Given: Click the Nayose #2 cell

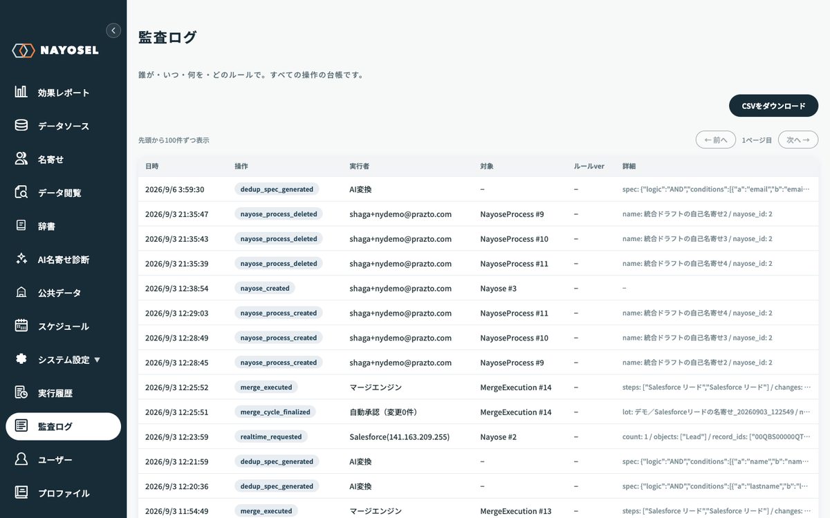Looking at the screenshot, I should [x=498, y=437].
